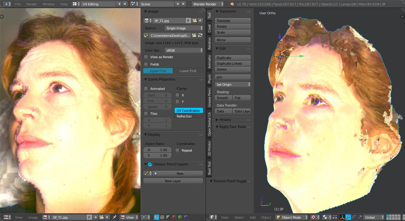Open the Set Origin dropdown
Image resolution: width=405 pixels, height=221 pixels.
coord(233,84)
